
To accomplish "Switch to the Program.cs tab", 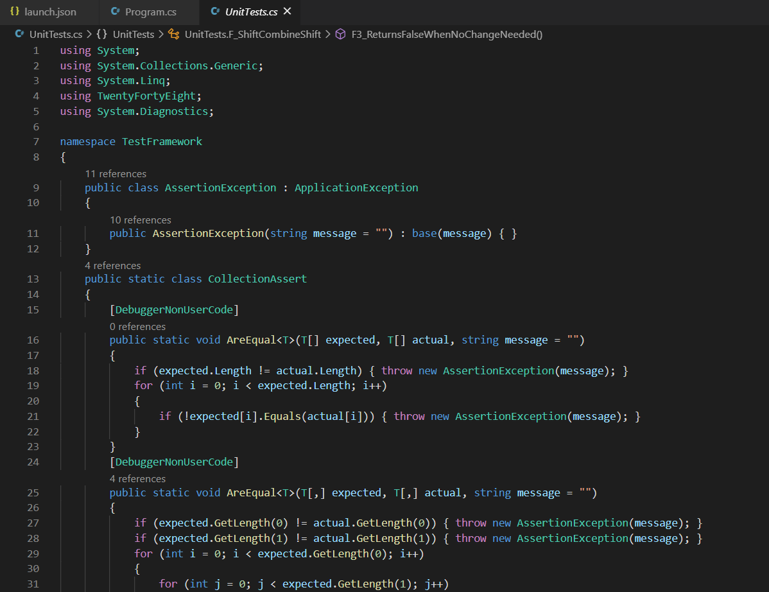I will 150,12.
